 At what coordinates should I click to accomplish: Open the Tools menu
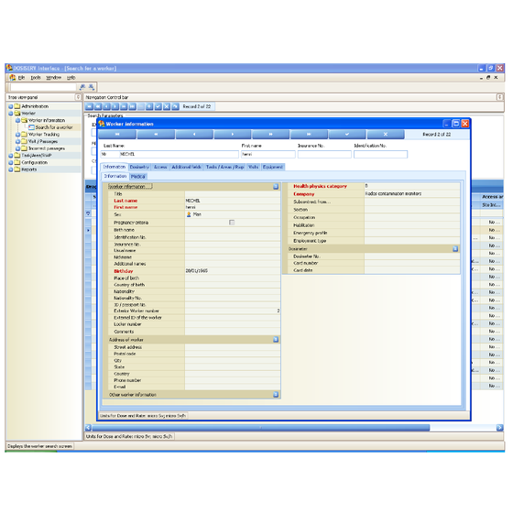pos(36,78)
